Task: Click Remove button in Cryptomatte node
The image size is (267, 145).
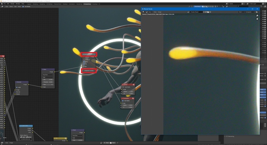Action: tap(29, 137)
